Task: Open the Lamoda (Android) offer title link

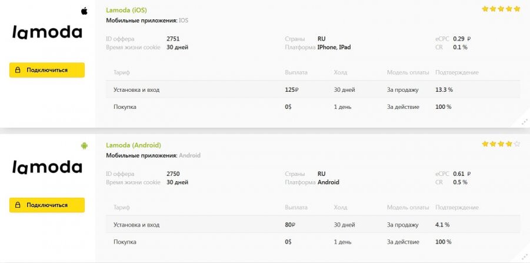Action: [134, 145]
